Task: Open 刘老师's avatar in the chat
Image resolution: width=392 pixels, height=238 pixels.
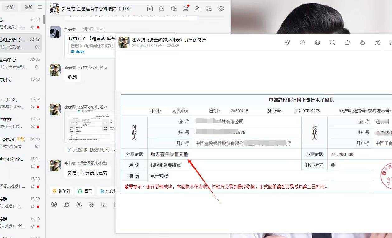Action: click(x=55, y=32)
